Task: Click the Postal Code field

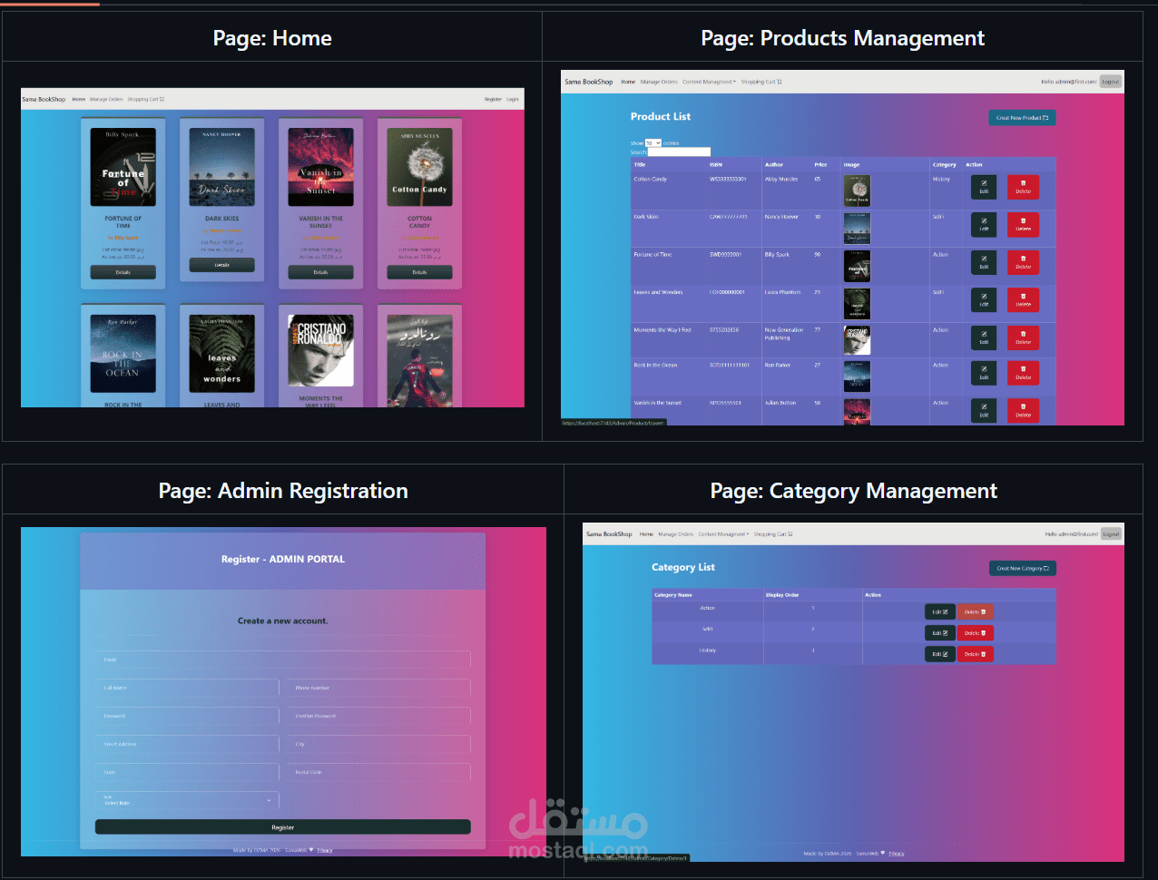Action: click(x=378, y=772)
